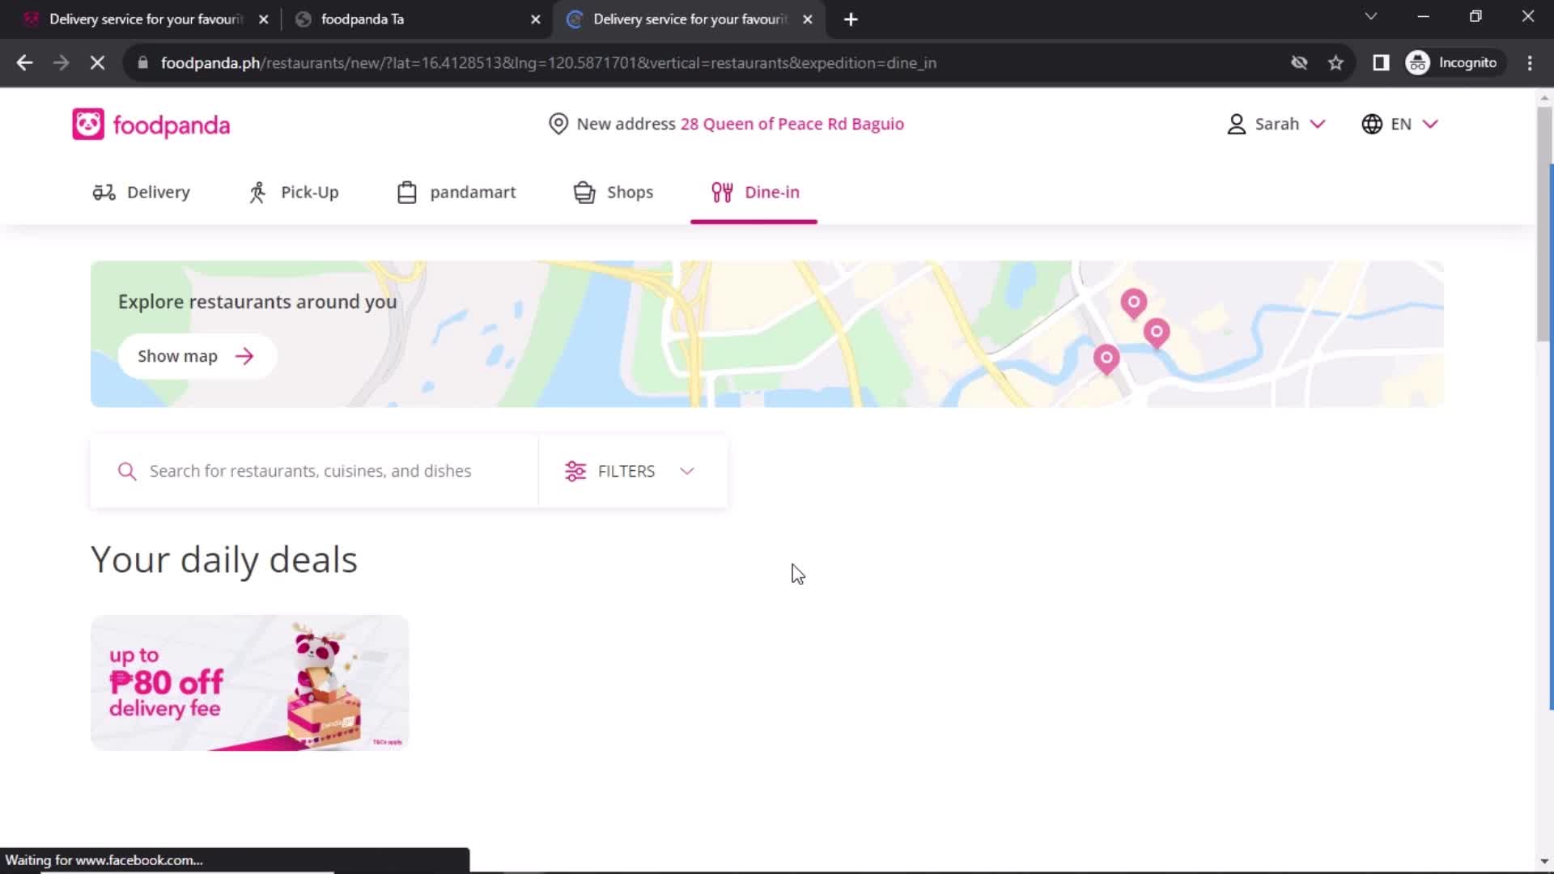Click the magnifier icon in search box

(x=127, y=471)
